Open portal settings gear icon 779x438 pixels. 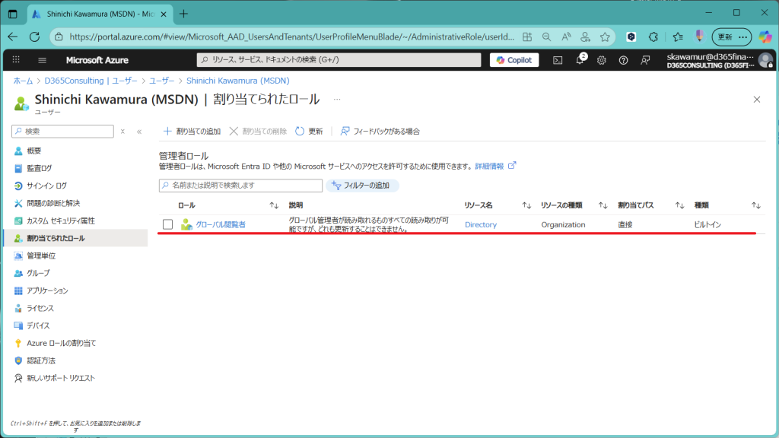pos(602,60)
